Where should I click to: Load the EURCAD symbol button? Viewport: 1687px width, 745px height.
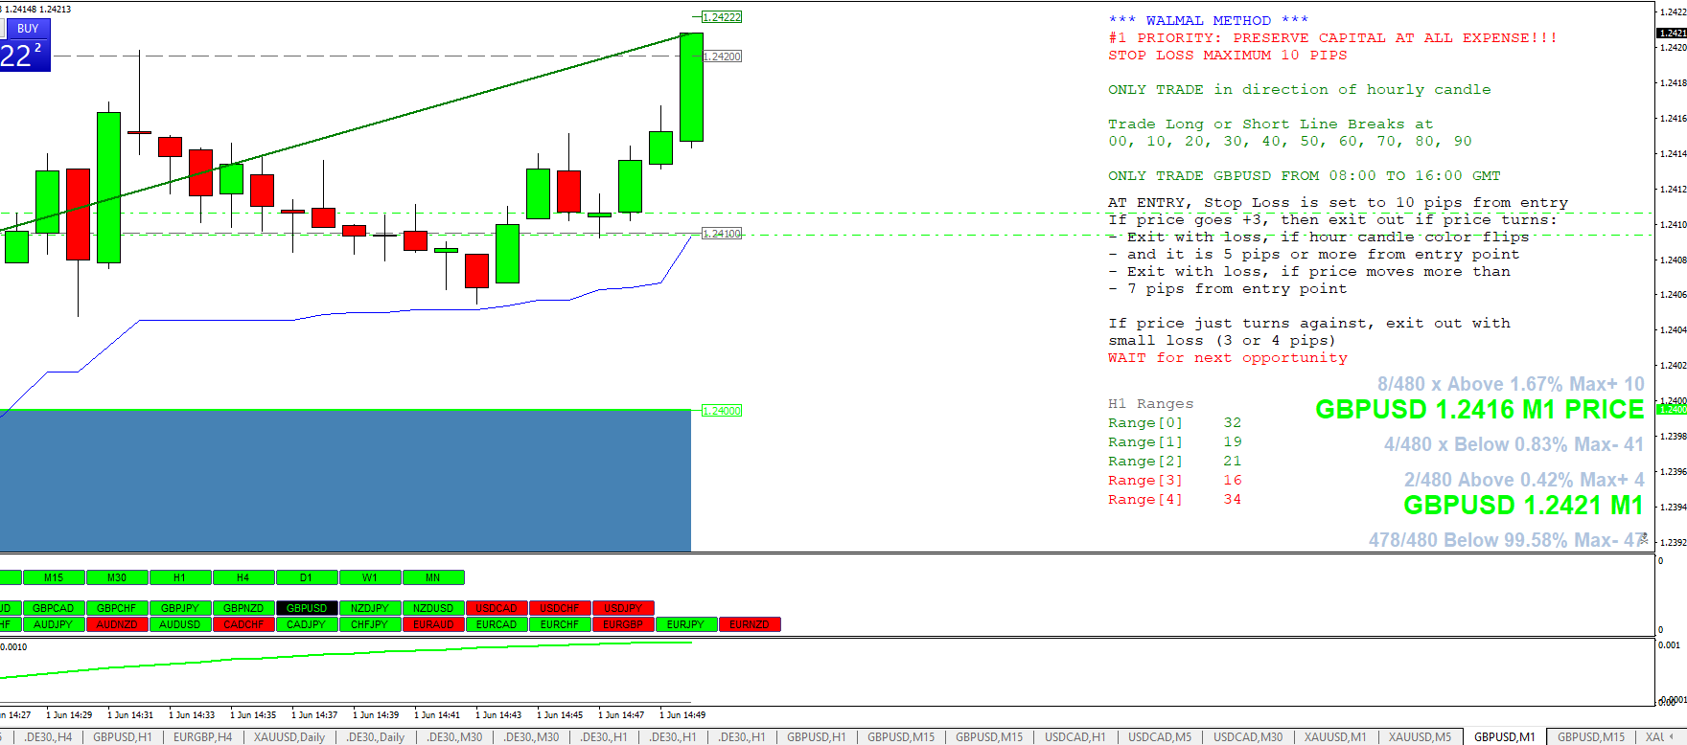coord(497,624)
